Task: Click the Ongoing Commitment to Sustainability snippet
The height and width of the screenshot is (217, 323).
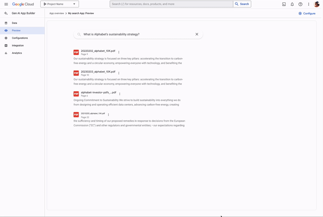Action: pyautogui.click(x=127, y=102)
